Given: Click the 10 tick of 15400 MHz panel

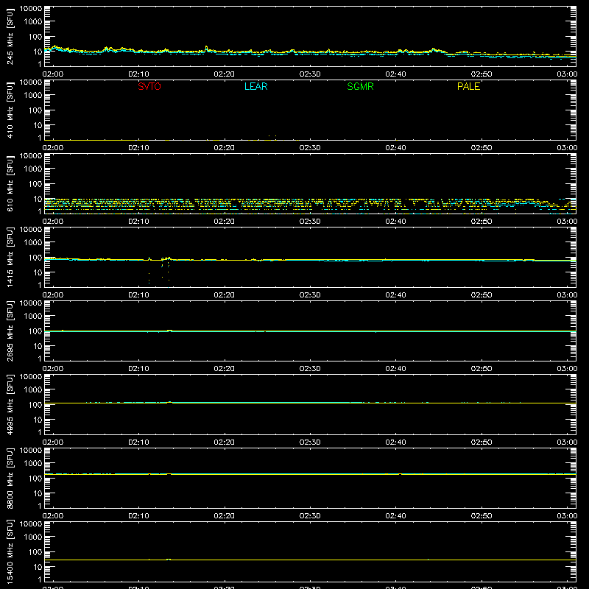Looking at the screenshot, I should (38, 567).
